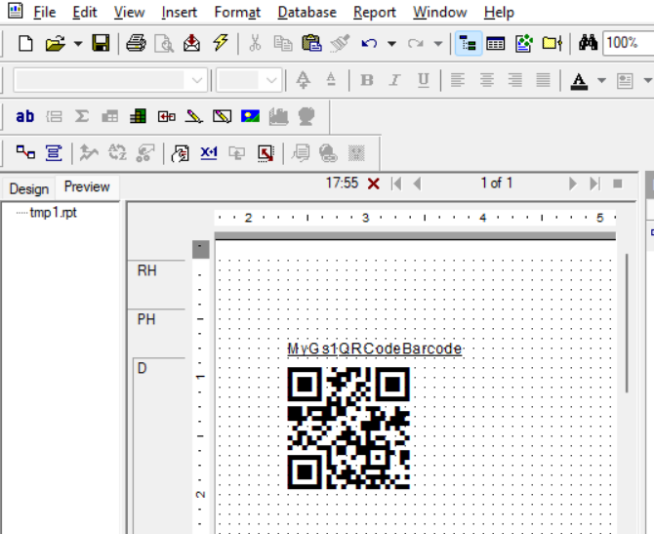Click Decrease Font Size icon

(x=331, y=80)
